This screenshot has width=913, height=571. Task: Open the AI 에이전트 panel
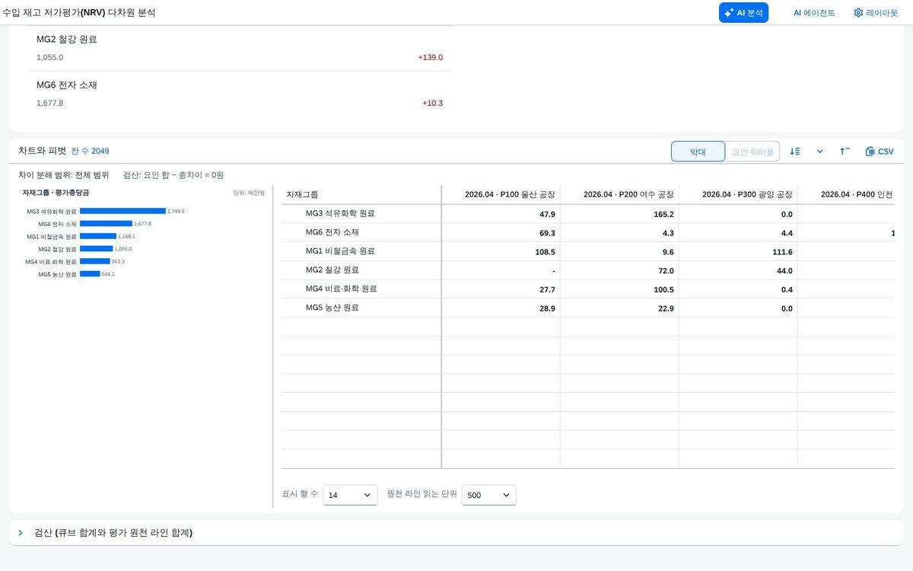click(x=814, y=13)
